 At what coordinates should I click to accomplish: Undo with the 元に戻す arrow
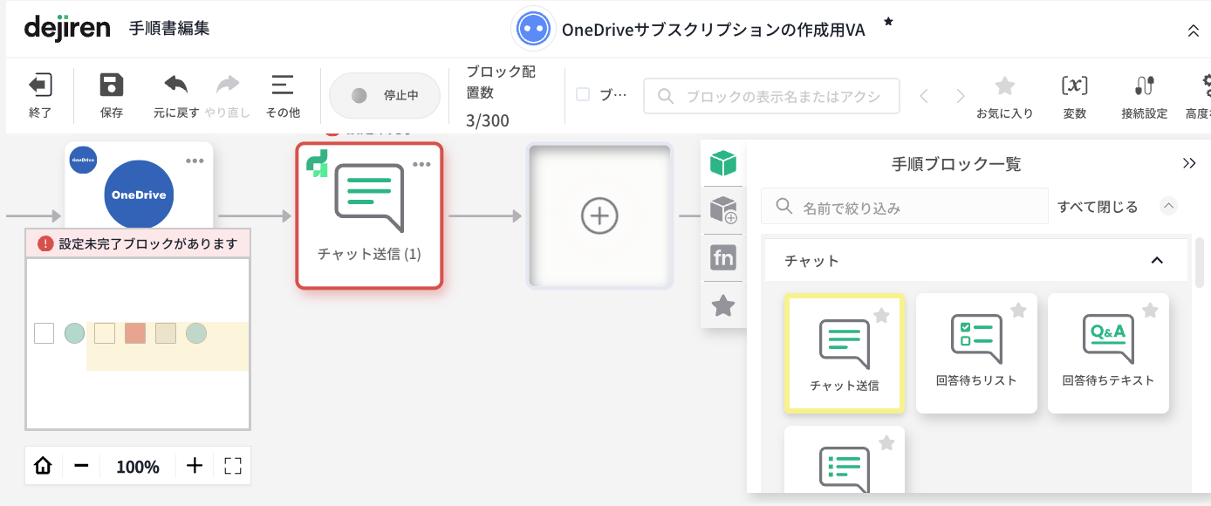[x=176, y=85]
